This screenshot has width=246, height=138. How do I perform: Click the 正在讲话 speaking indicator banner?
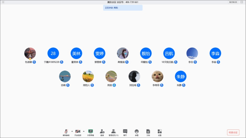[123, 8]
